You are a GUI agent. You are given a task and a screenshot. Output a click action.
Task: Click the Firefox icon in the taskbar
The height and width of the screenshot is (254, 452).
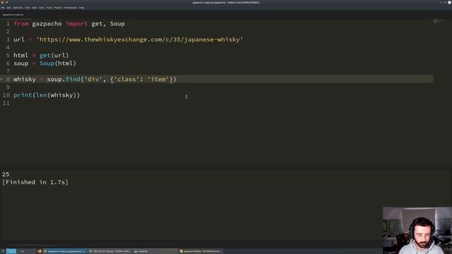click(40, 251)
